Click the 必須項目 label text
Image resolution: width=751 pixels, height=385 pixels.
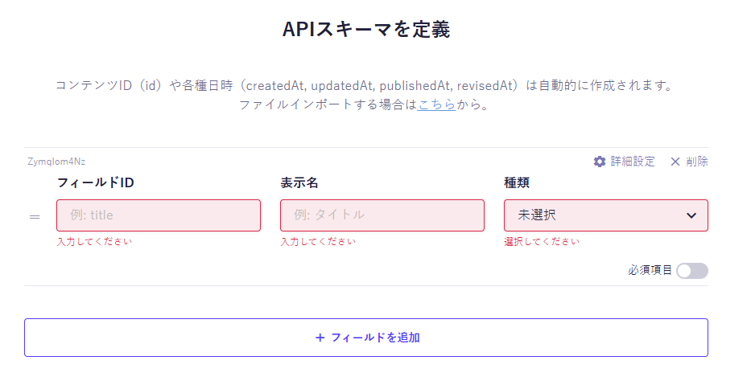pyautogui.click(x=650, y=270)
